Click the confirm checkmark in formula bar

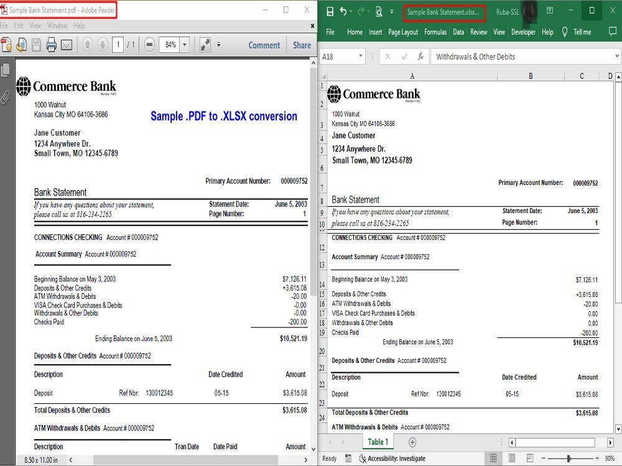pos(404,57)
